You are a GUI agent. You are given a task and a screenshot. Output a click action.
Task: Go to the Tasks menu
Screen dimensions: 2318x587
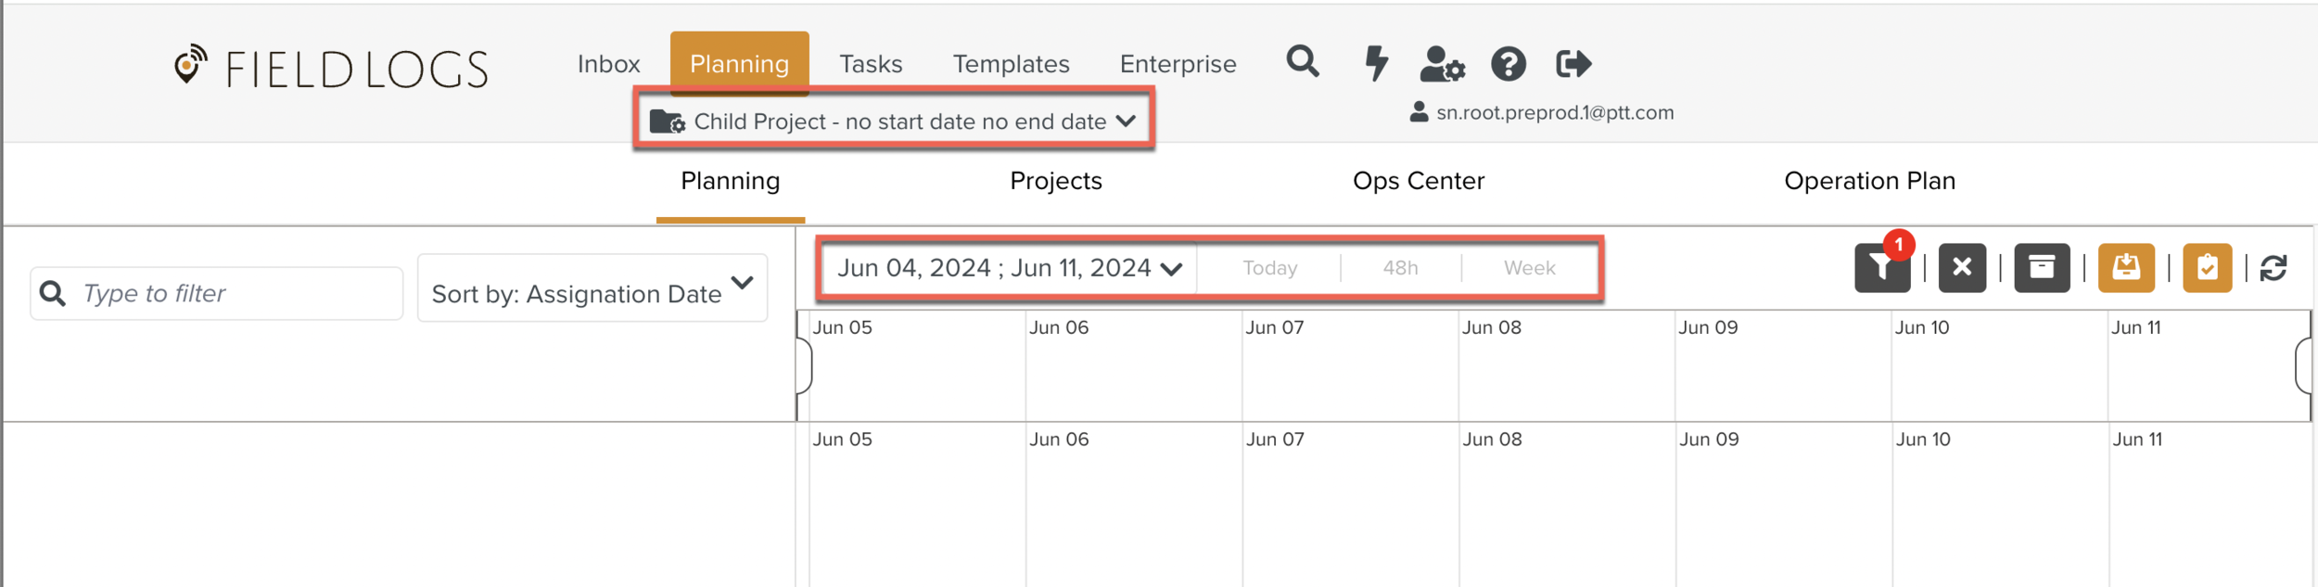click(x=871, y=64)
